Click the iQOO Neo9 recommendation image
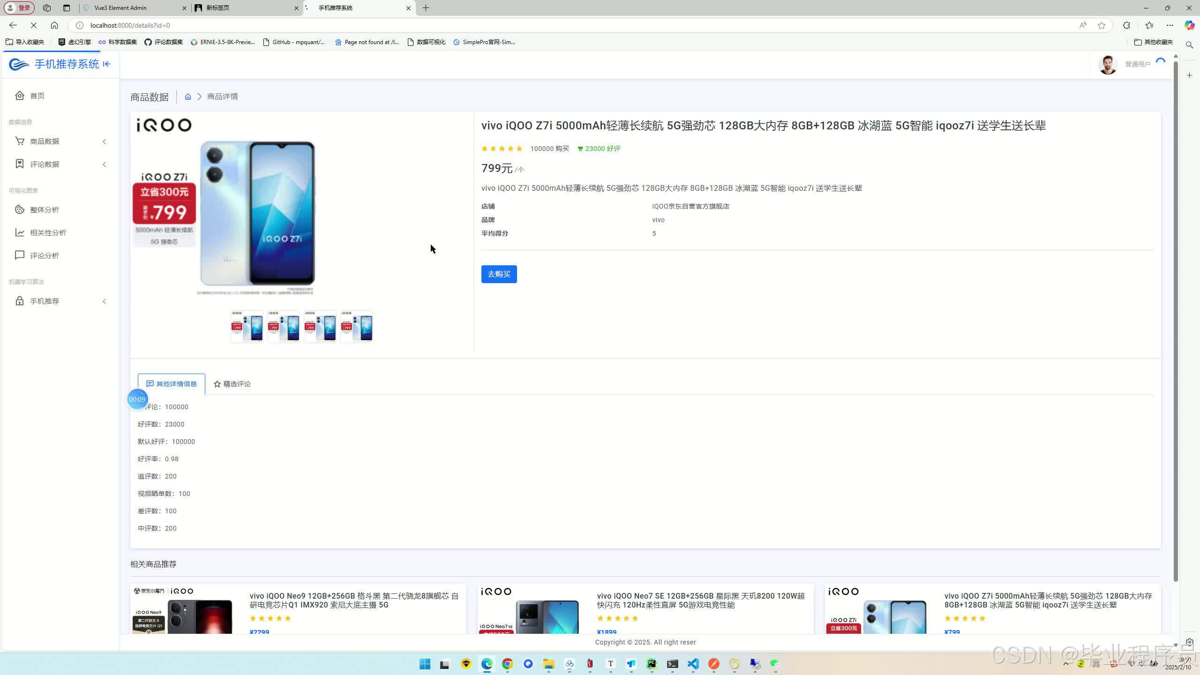The width and height of the screenshot is (1200, 675). (x=183, y=610)
